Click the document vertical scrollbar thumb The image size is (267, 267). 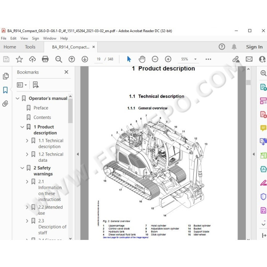coord(248,82)
